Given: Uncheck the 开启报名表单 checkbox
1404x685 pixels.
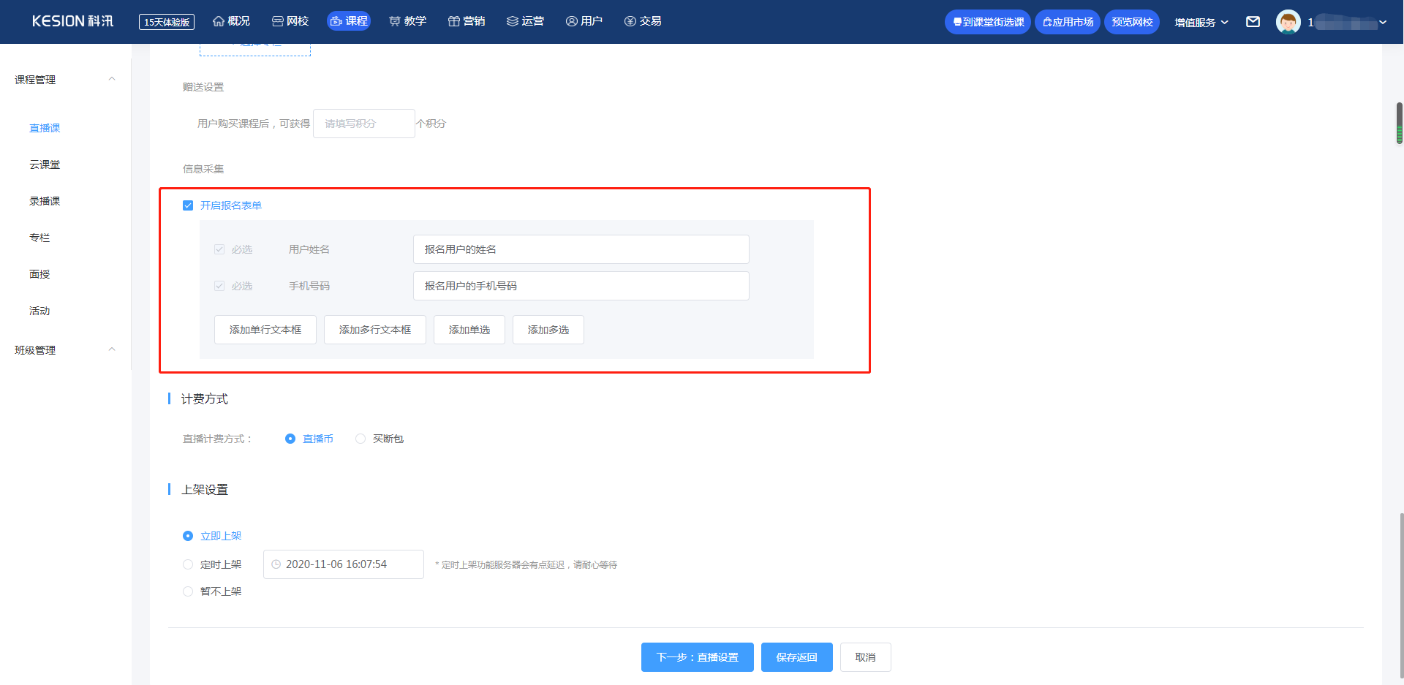Looking at the screenshot, I should point(188,205).
